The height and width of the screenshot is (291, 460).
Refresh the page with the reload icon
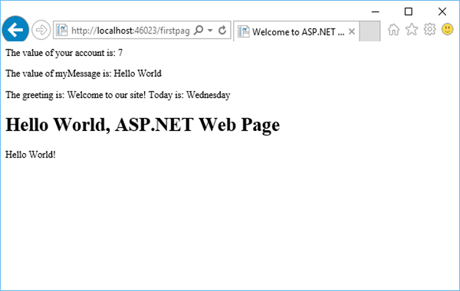click(x=222, y=30)
